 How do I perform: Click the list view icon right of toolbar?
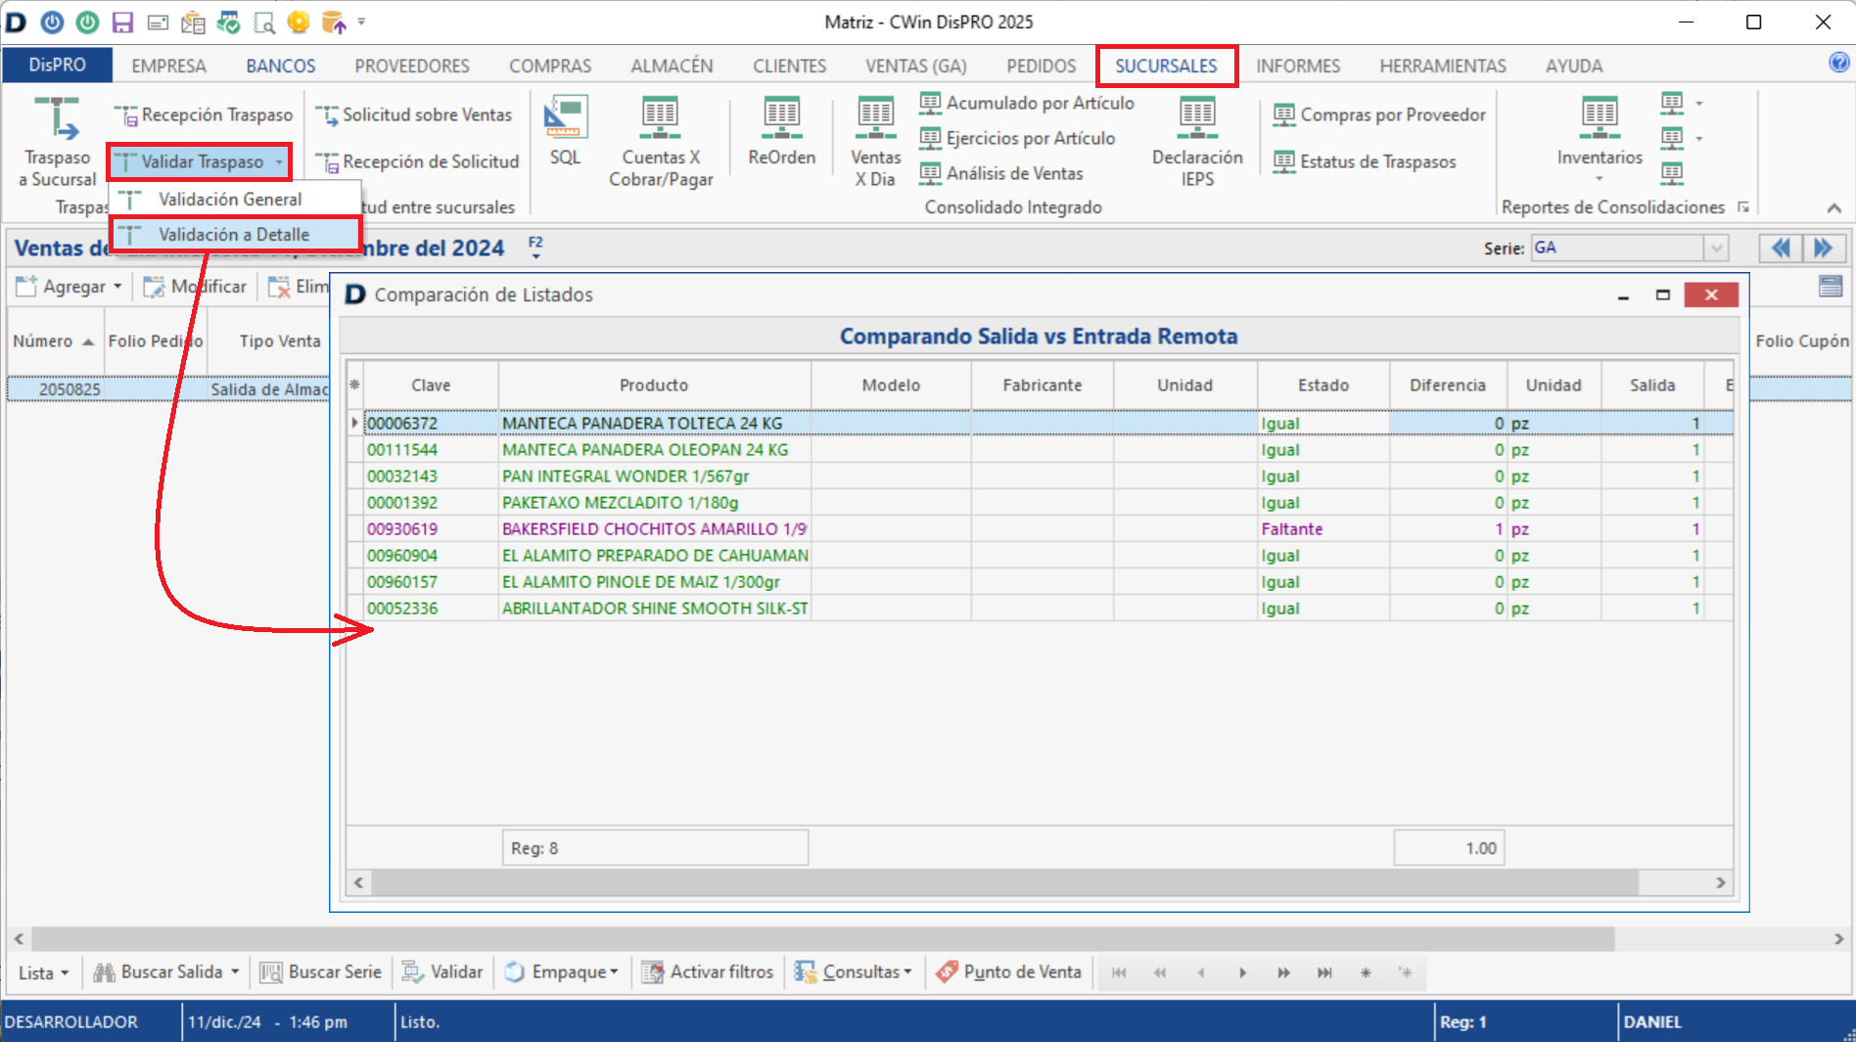pos(1830,286)
